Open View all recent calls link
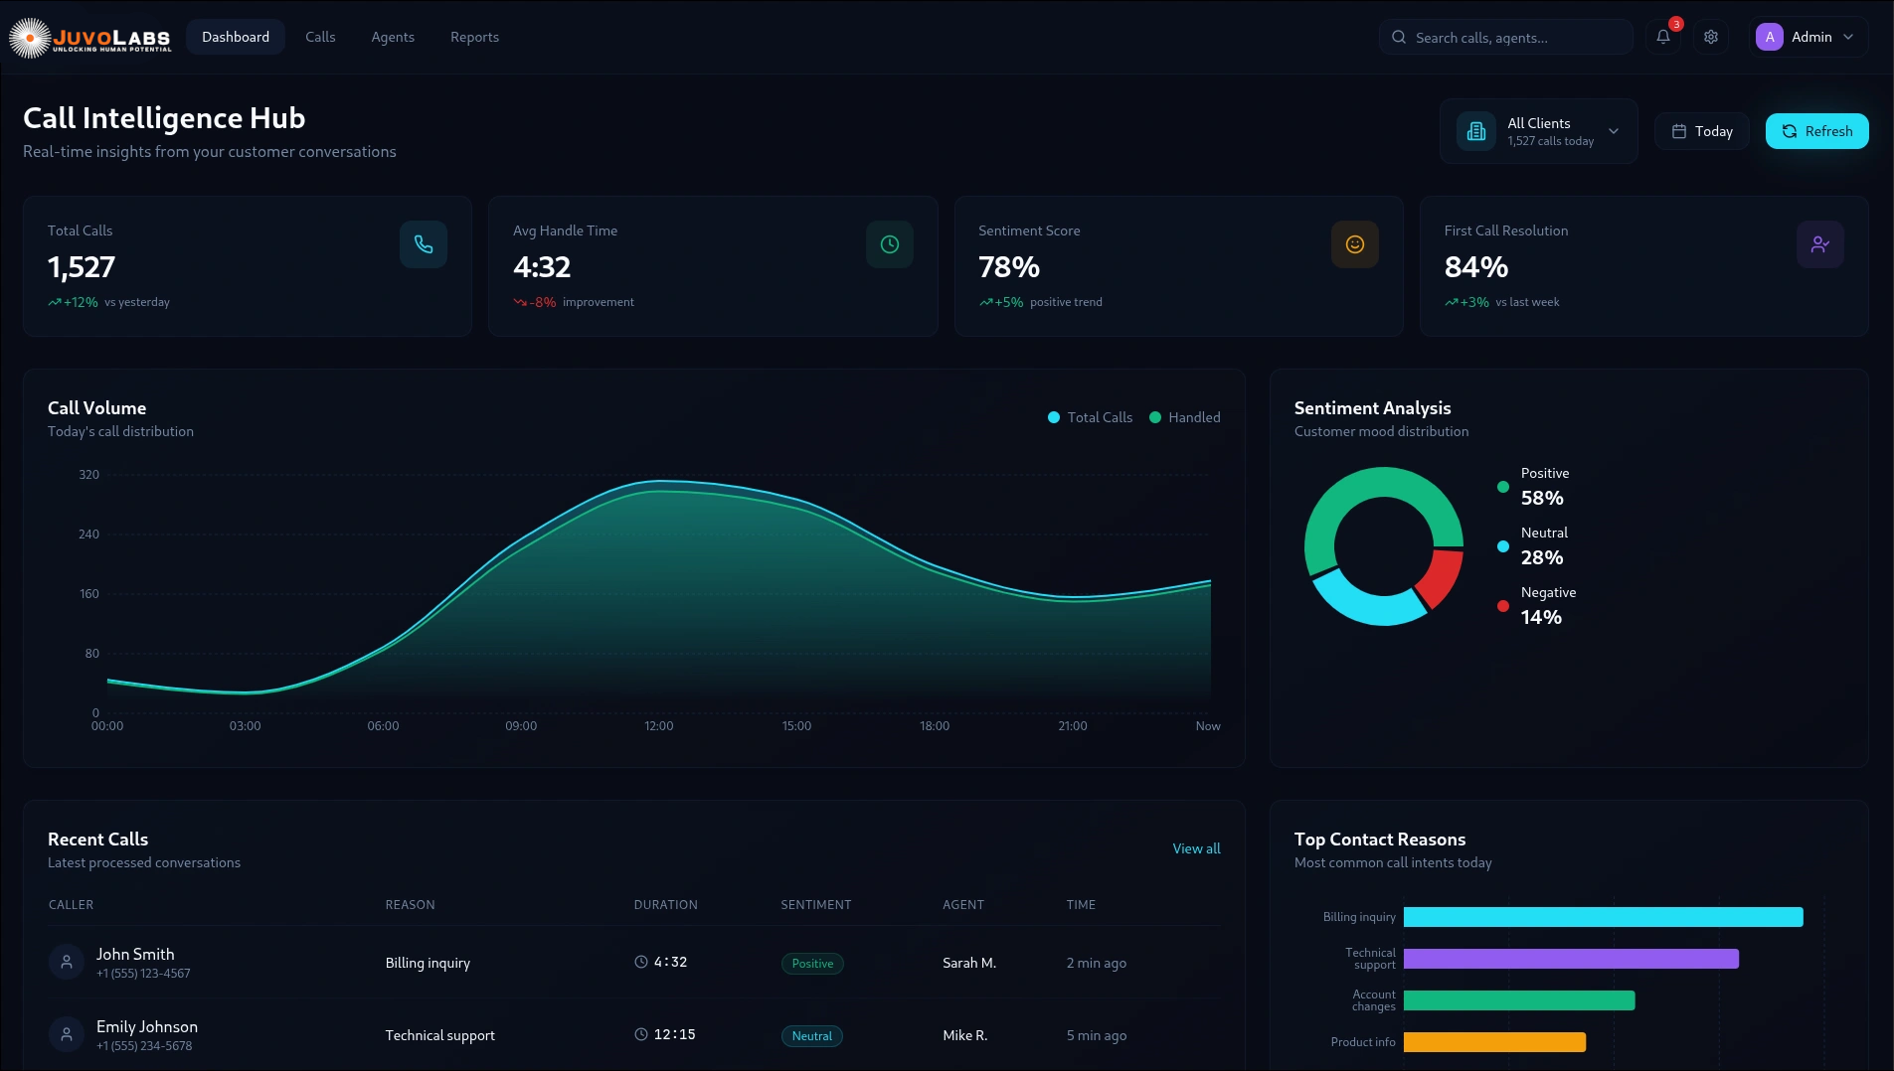This screenshot has width=1894, height=1071. 1196,848
